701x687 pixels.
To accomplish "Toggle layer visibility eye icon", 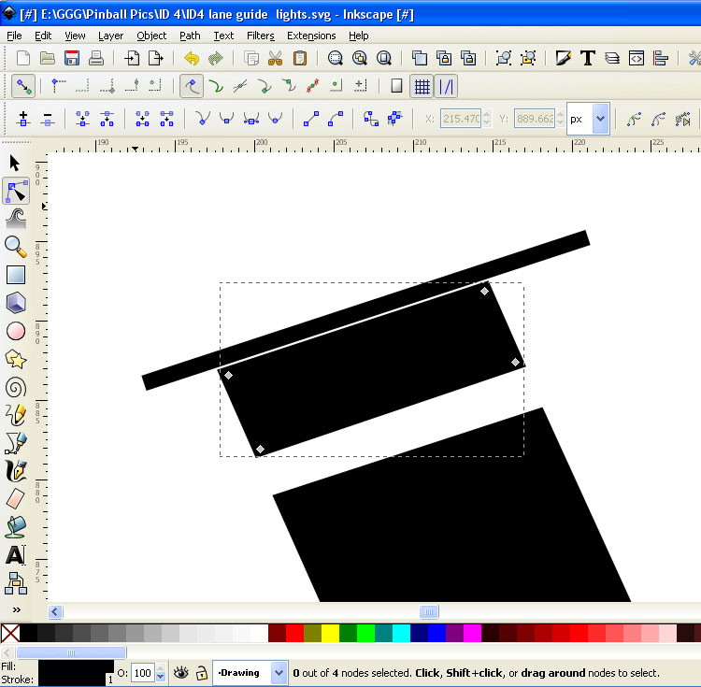I will [x=180, y=672].
